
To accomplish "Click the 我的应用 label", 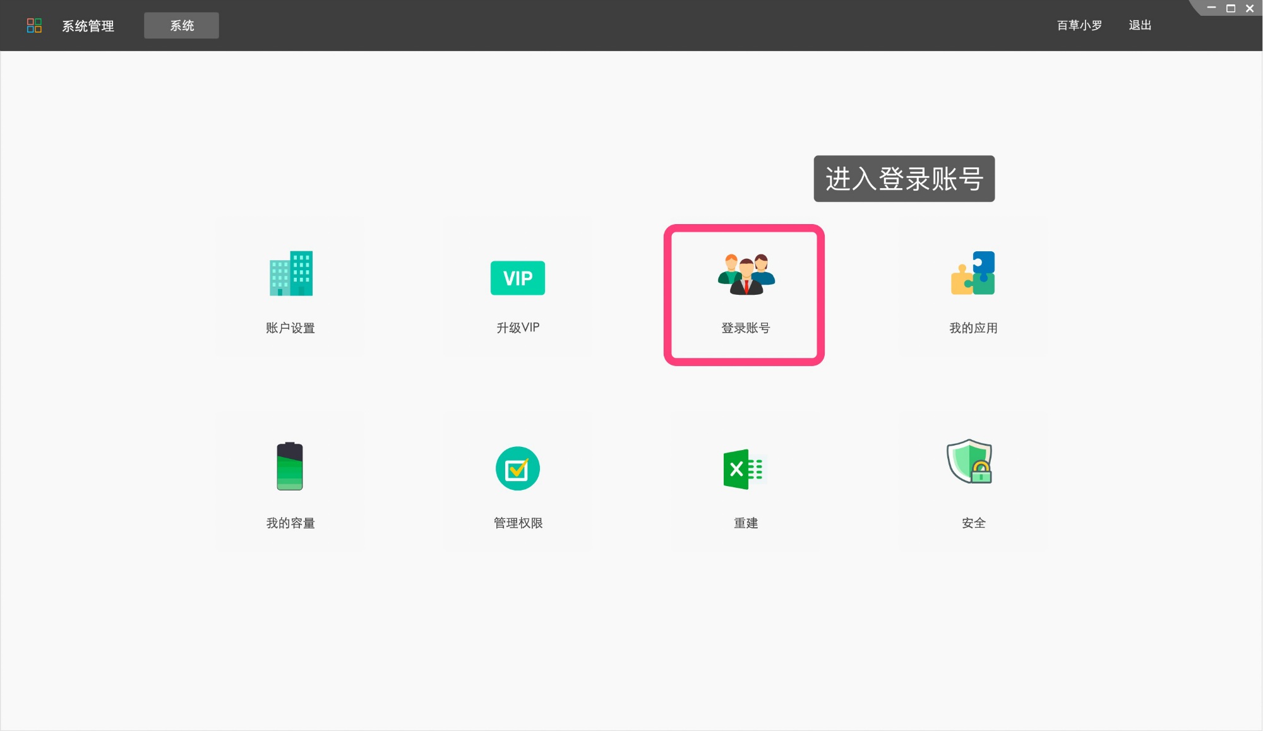I will click(x=973, y=328).
